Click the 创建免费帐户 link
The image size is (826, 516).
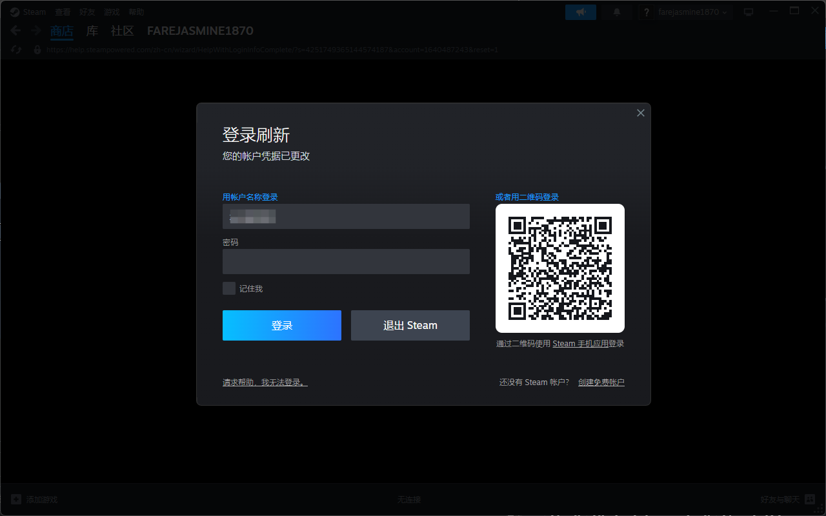click(601, 382)
